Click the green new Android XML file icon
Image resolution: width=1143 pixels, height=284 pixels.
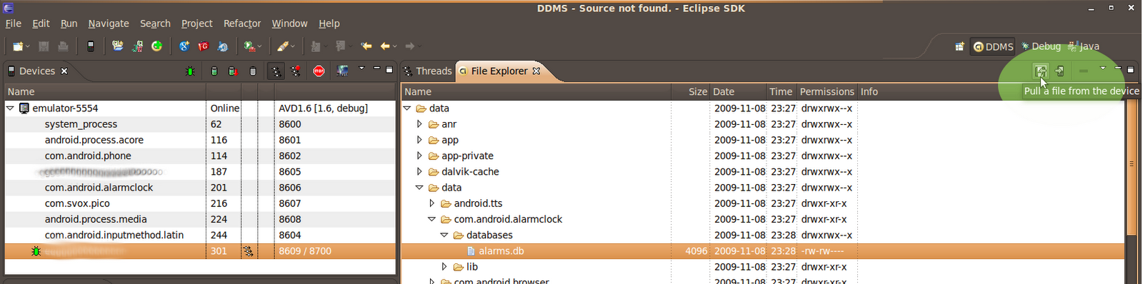click(157, 46)
